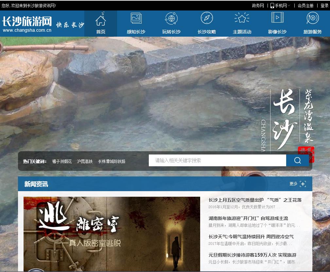330x272 pixels.
Task: Open the 手机网 link
Action: [281, 6]
